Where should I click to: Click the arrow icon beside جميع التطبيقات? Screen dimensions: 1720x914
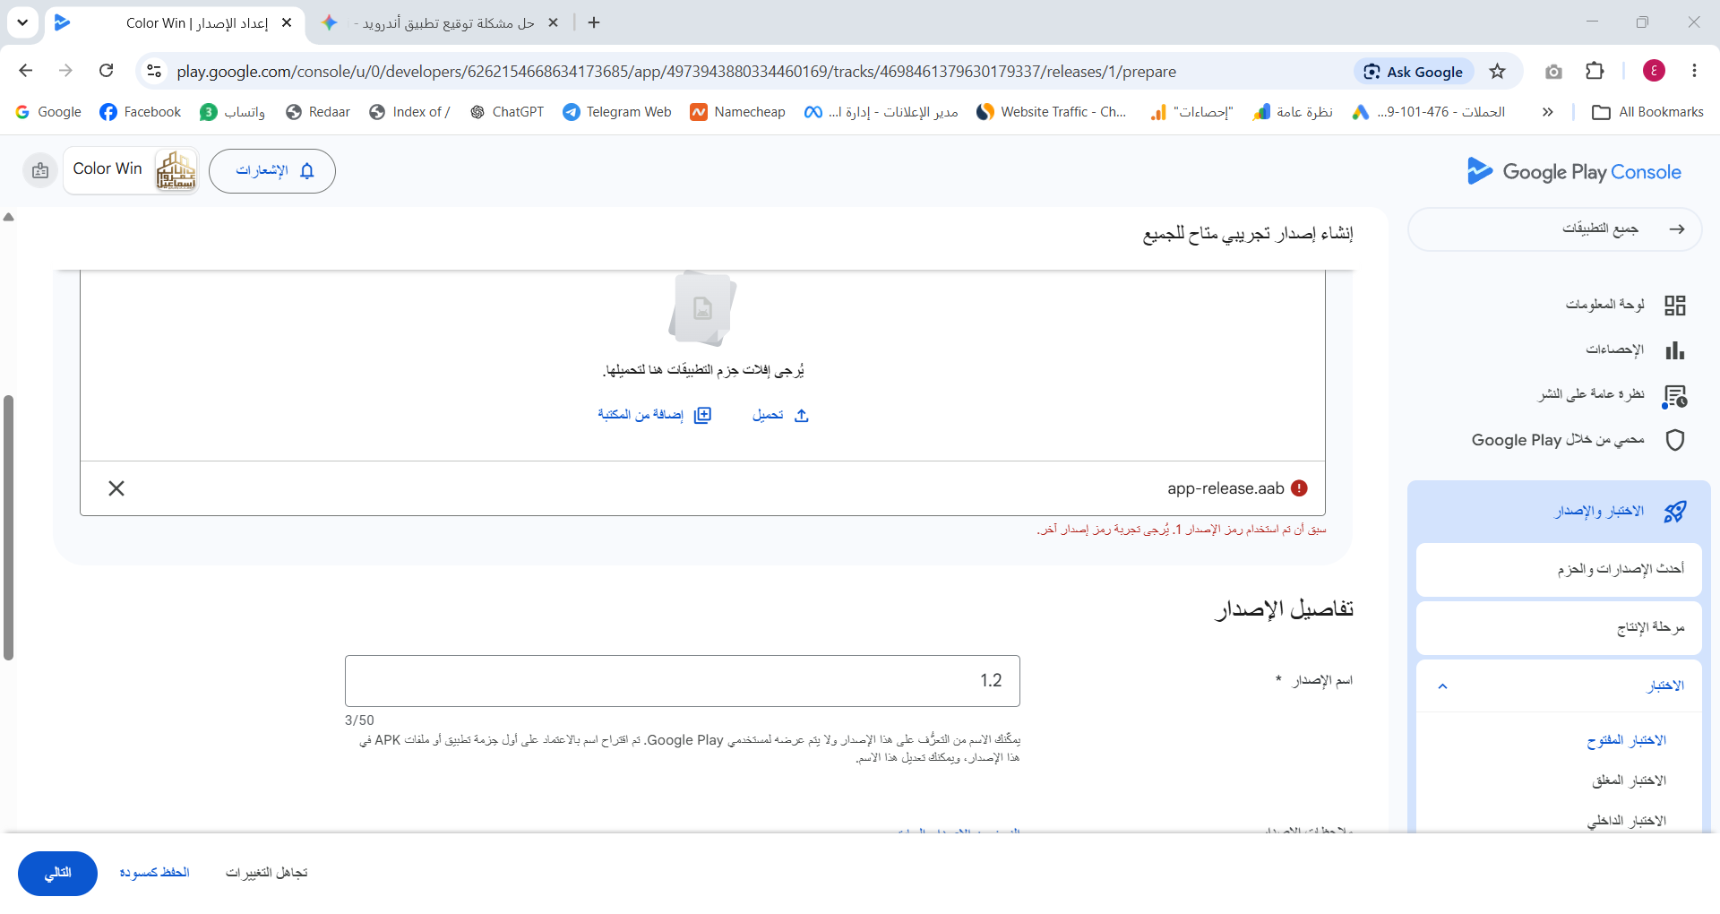(1677, 229)
